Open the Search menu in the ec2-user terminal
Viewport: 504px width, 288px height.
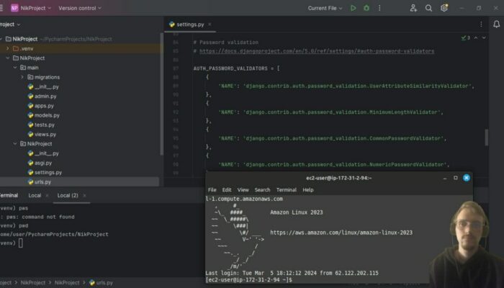pos(262,189)
